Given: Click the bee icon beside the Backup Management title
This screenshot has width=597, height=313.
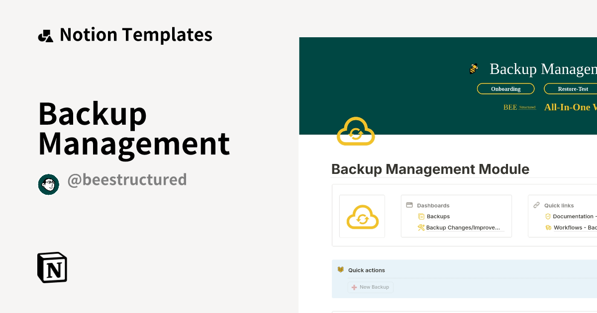Looking at the screenshot, I should [473, 69].
